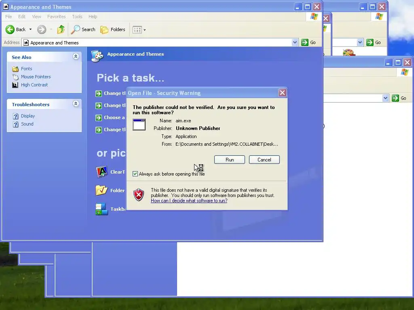414x310 pixels.
Task: Open the Back history dropdown arrow
Action: click(x=30, y=29)
